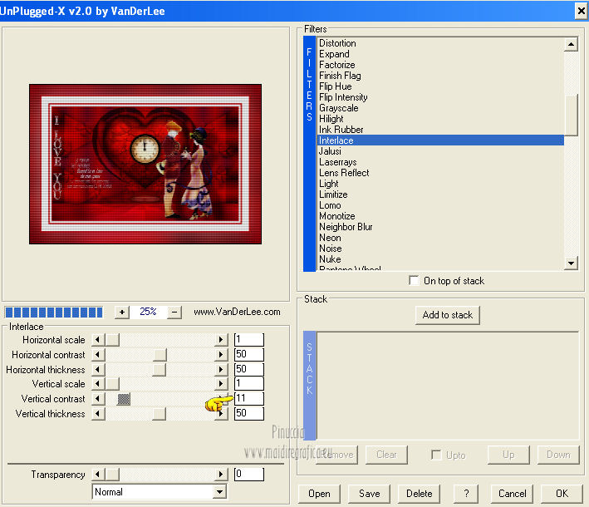Click Cancel button

512,494
